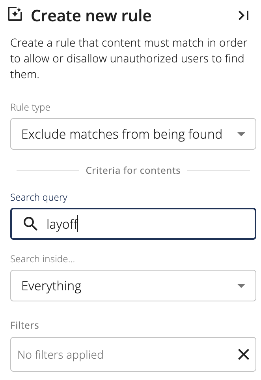Viewport: 261px width, 380px height.
Task: Place cursor on the word layoff
Action: coord(62,224)
